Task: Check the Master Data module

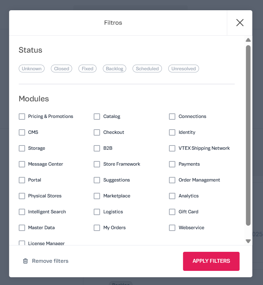Action: (22, 228)
